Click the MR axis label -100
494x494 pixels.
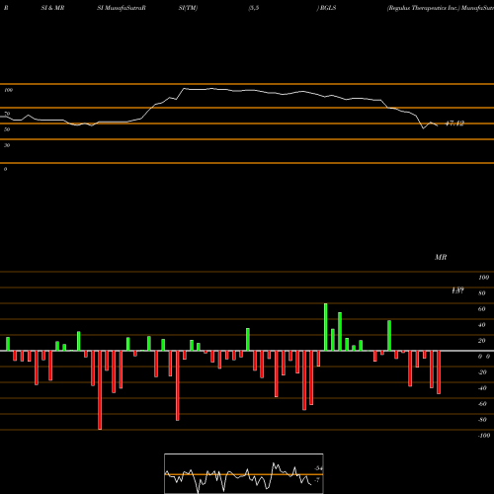coord(484,436)
